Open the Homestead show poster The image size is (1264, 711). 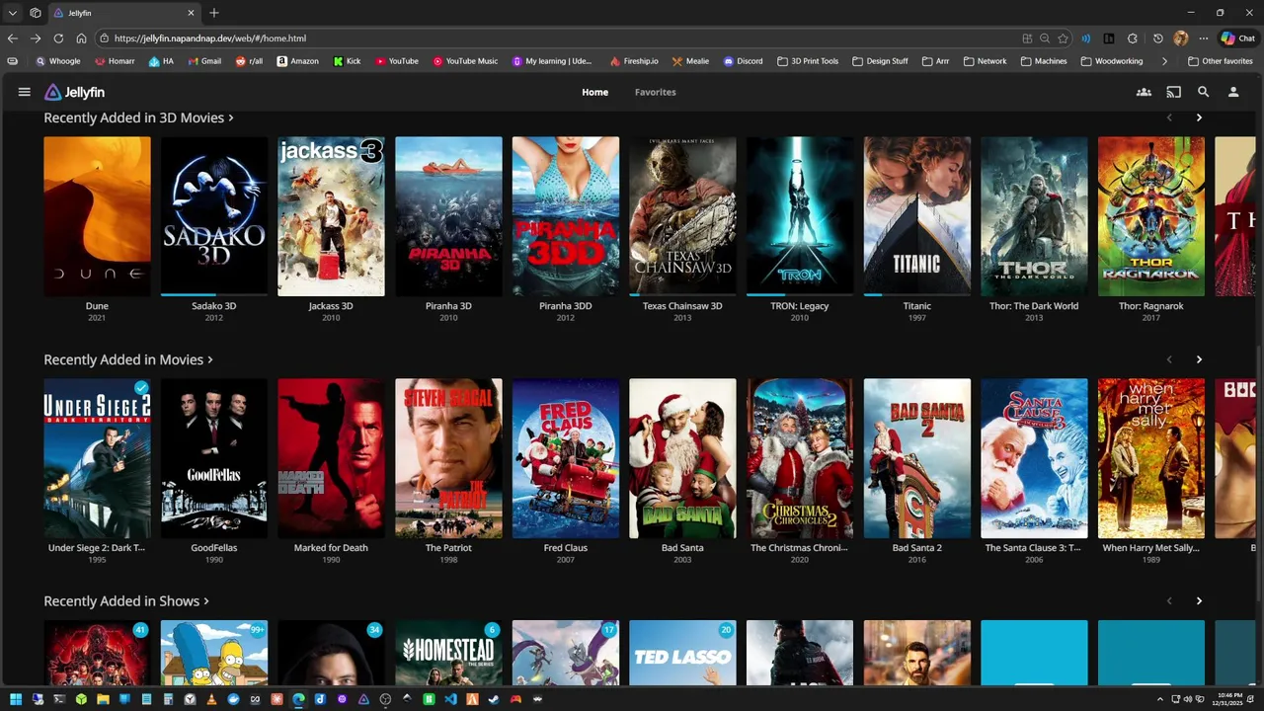click(x=448, y=653)
